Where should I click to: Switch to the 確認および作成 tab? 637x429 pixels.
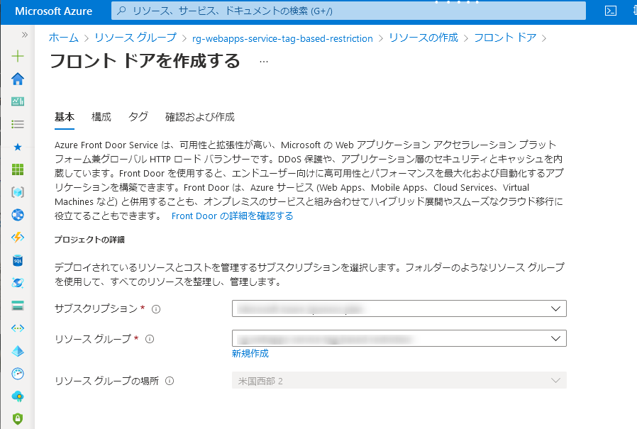pyautogui.click(x=200, y=118)
